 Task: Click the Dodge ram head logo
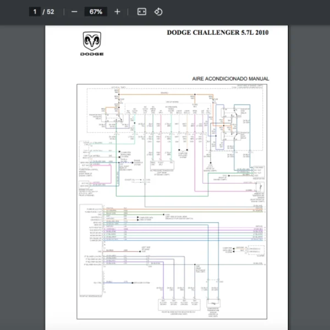(91, 41)
